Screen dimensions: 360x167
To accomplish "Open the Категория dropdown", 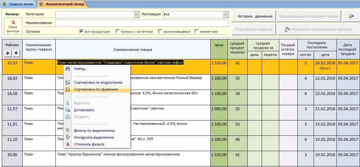I will (x=136, y=14).
